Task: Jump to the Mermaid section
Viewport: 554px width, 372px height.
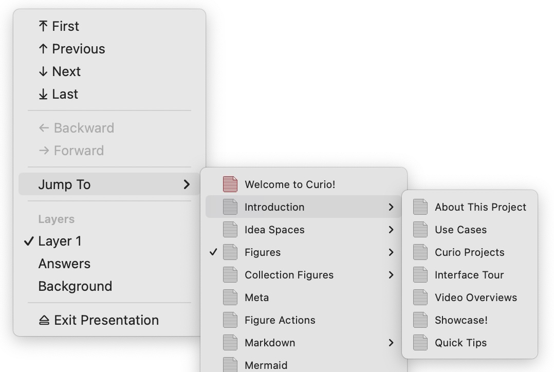Action: point(304,364)
